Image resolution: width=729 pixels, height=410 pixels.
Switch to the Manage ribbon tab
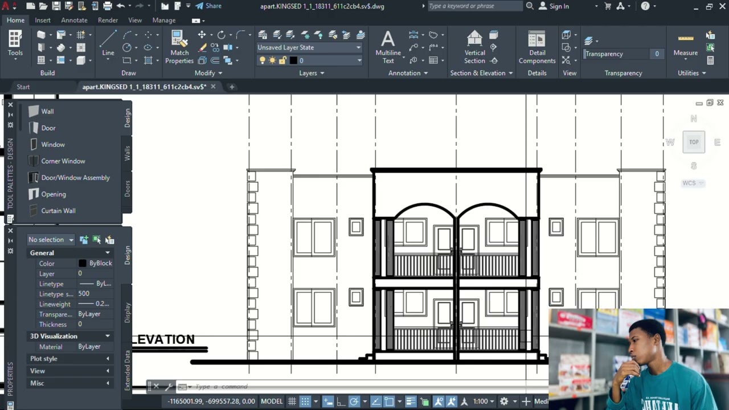164,20
